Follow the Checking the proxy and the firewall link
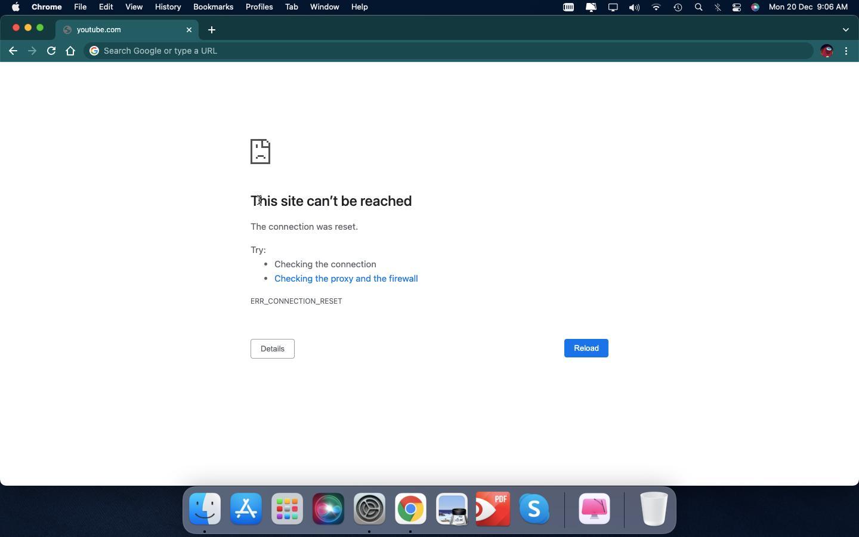The height and width of the screenshot is (537, 859). coord(346,279)
